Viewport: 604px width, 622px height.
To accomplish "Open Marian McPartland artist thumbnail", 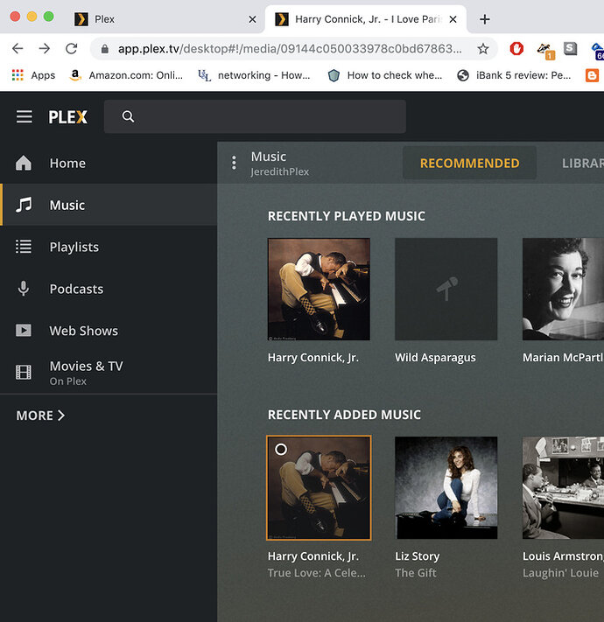I will click(x=563, y=290).
